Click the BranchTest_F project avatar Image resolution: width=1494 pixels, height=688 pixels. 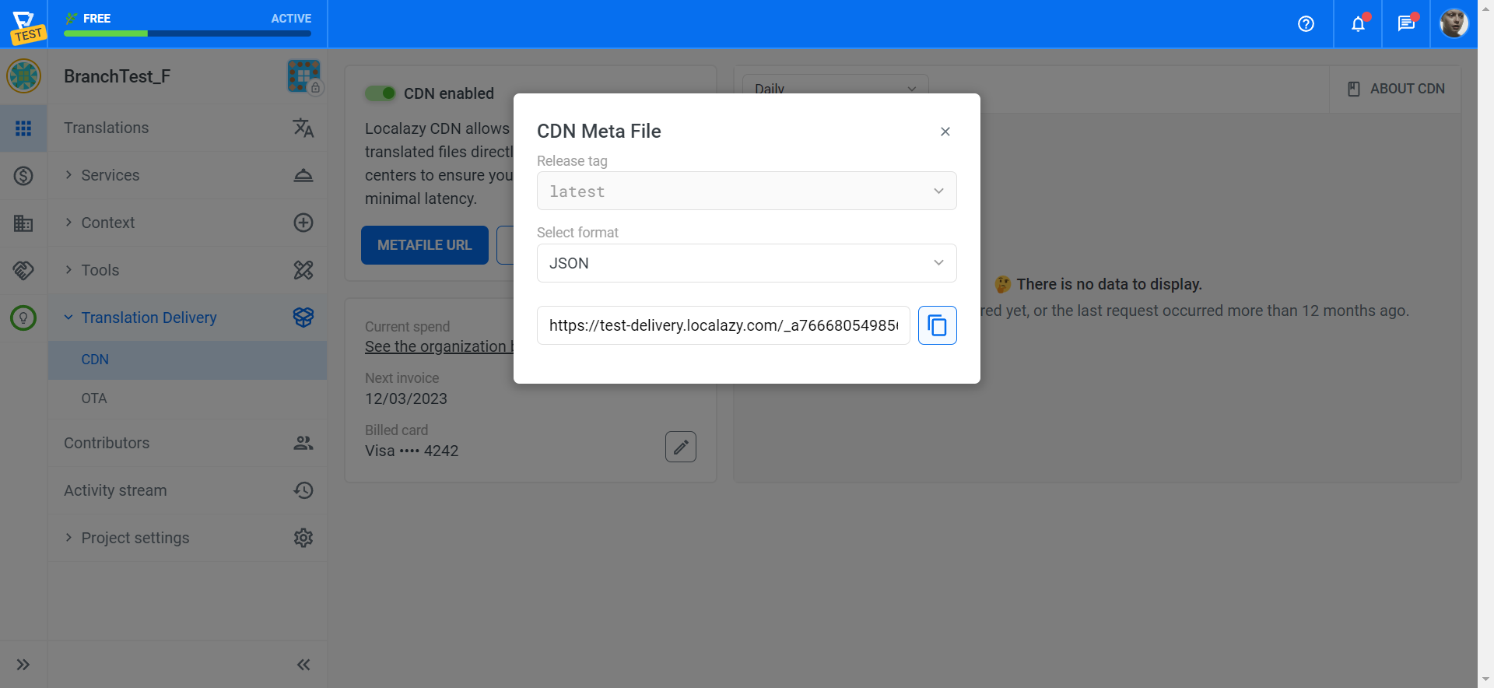tap(303, 76)
